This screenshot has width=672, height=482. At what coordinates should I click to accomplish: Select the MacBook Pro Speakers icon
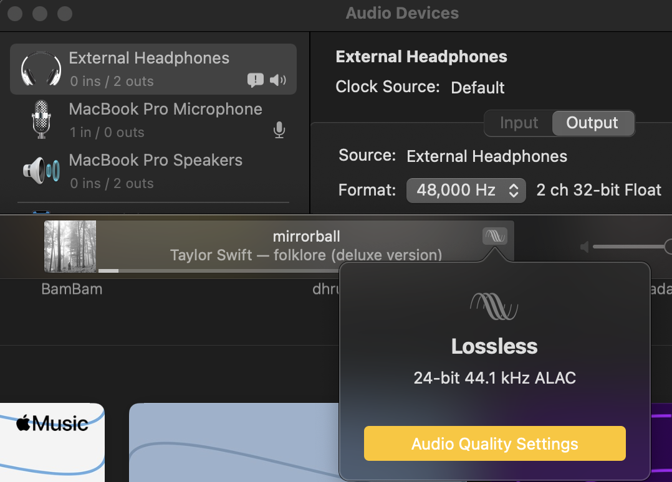point(41,171)
